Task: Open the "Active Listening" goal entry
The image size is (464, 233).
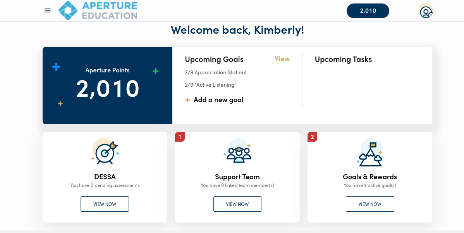Action: click(211, 85)
